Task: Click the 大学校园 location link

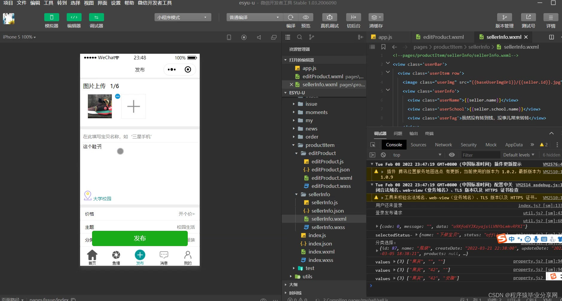Action: [102, 199]
